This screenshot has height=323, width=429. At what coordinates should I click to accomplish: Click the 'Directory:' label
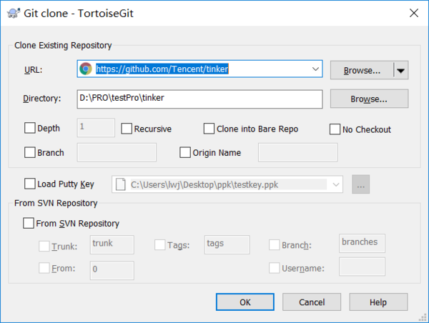pyautogui.click(x=42, y=99)
